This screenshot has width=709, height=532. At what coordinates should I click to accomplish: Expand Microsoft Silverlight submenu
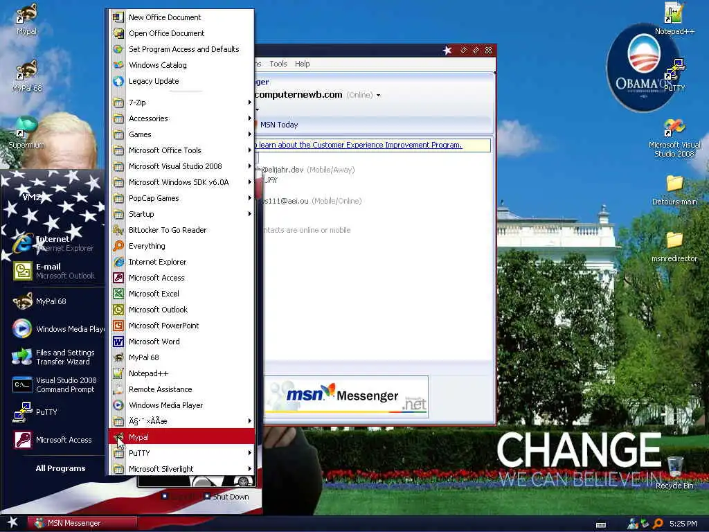pos(182,469)
